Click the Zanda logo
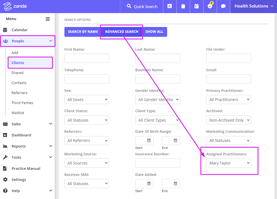Image resolution: width=277 pixels, height=199 pixels. (15, 6)
